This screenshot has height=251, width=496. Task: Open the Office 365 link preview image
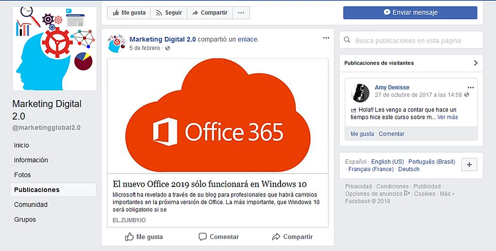tap(217, 117)
